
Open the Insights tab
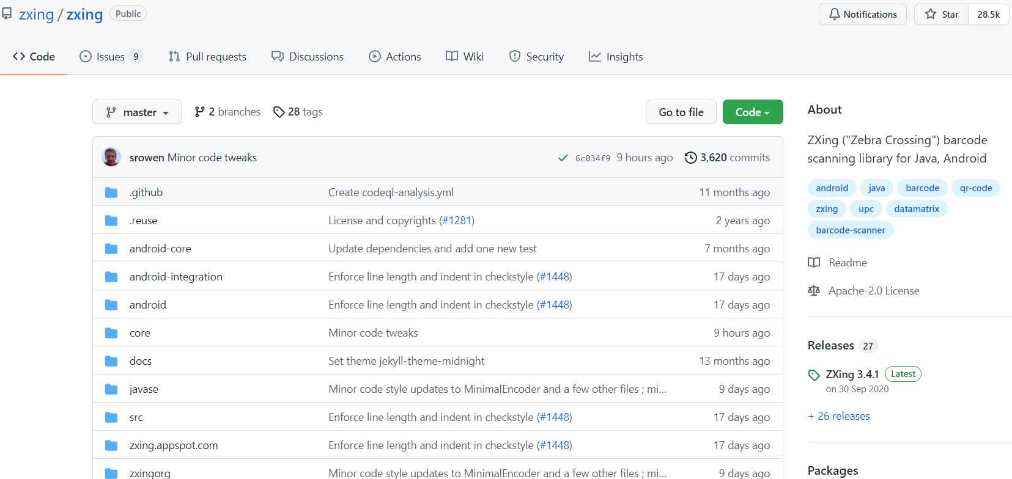coord(616,57)
